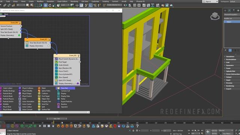Click the time slider frame handle
This screenshot has width=240, height=135.
(x=57, y=118)
